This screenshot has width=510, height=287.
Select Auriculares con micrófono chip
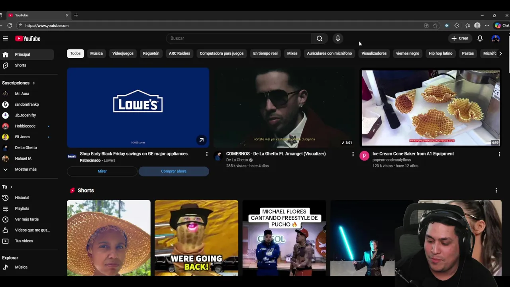point(330,53)
